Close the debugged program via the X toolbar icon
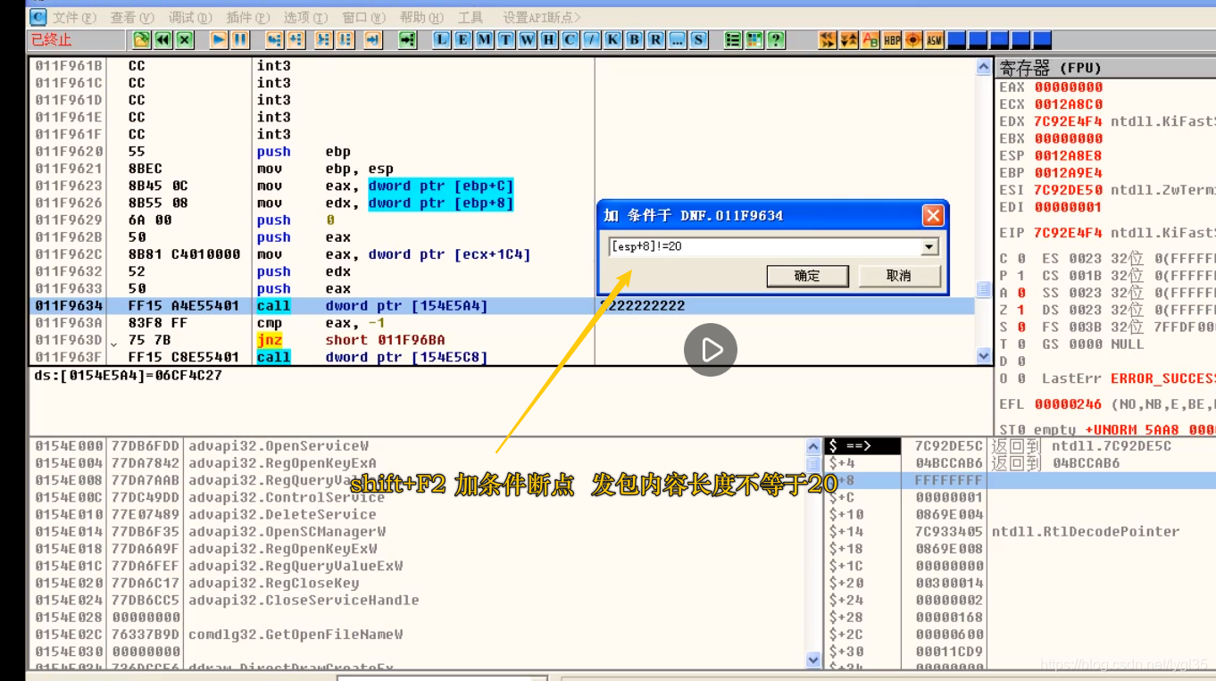The image size is (1216, 681). pos(185,39)
